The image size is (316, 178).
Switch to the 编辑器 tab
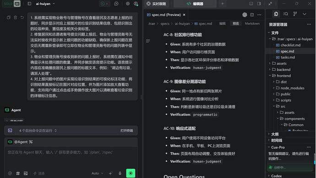coord(195,4)
